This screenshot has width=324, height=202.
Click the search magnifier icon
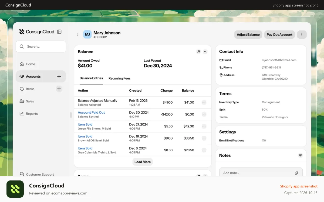(x=22, y=47)
